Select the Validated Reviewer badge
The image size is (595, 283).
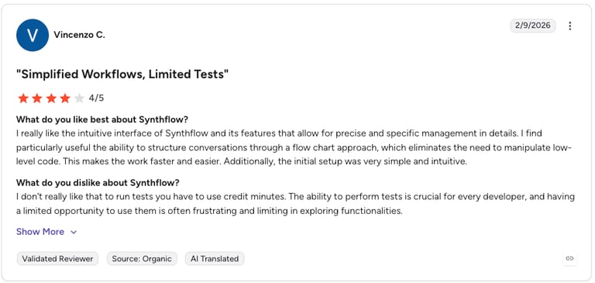[x=57, y=259]
